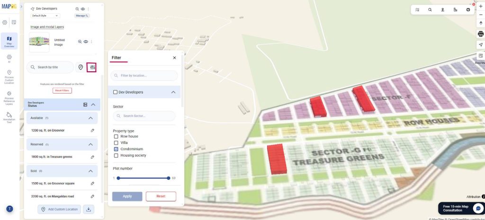485x220 pixels.
Task: Close the Filter panel
Action: click(174, 58)
